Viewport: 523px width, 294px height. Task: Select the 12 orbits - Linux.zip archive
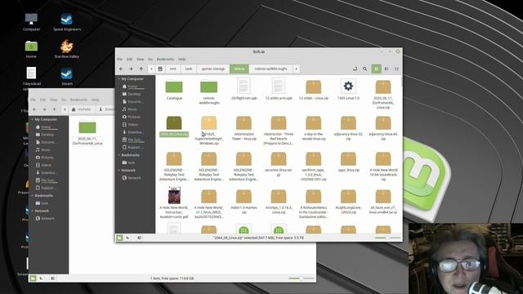tap(314, 89)
